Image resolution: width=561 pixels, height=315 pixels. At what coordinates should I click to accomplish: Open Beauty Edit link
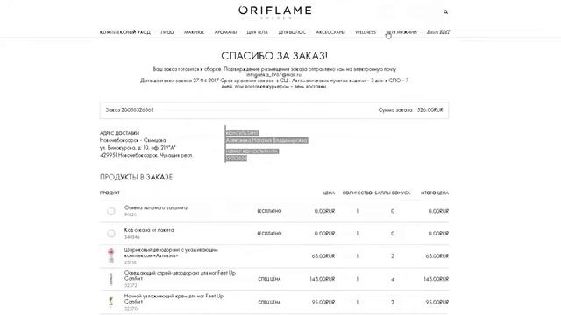tap(438, 32)
